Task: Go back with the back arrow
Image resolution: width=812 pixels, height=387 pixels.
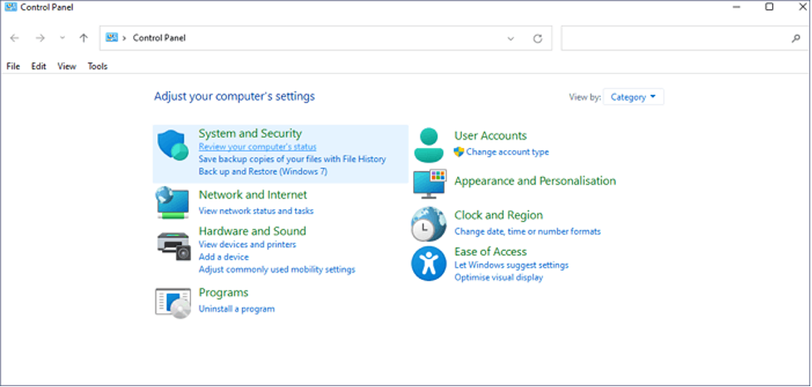Action: point(14,37)
